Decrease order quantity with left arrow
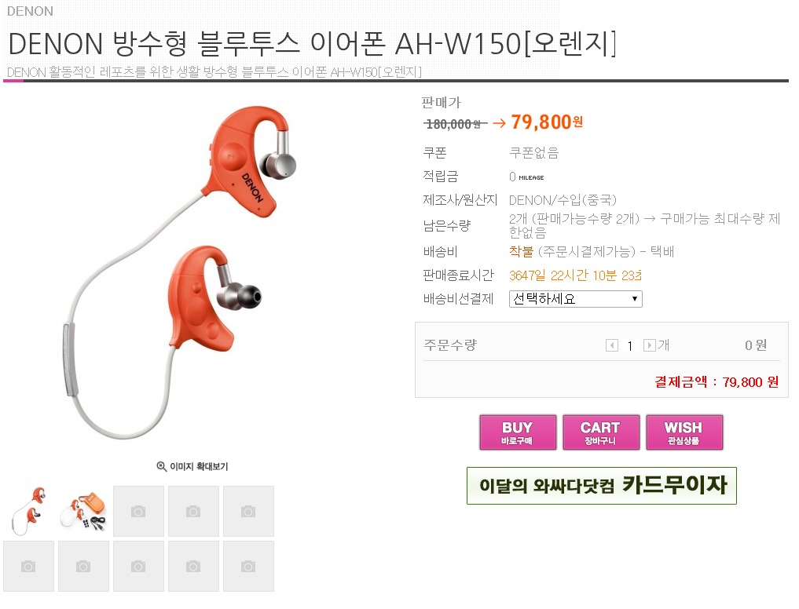 click(611, 346)
